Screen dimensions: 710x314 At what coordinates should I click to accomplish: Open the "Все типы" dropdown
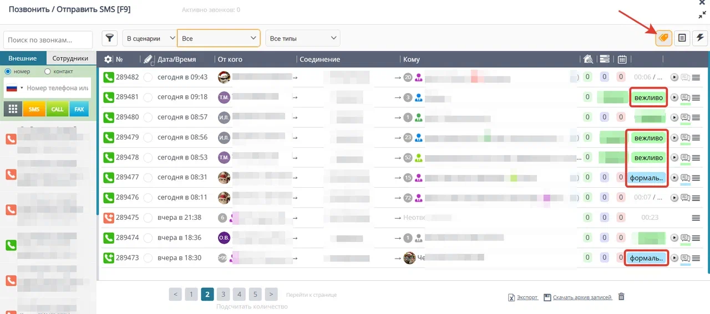tap(303, 38)
